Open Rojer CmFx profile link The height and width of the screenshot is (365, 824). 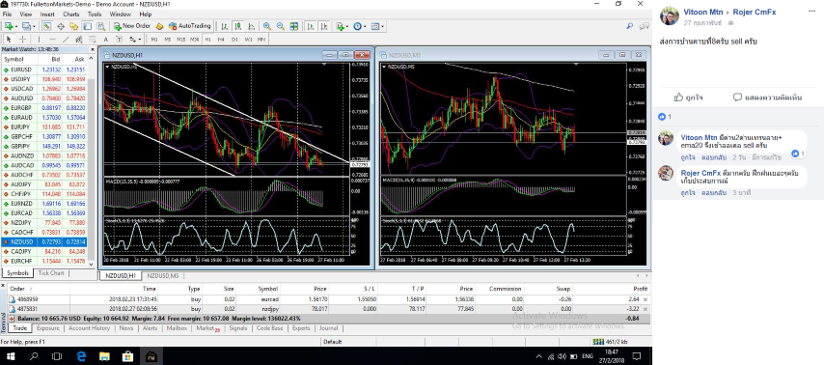[755, 13]
